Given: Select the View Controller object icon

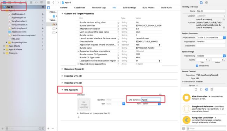Looking at the screenshot, I should [x=186, y=97].
